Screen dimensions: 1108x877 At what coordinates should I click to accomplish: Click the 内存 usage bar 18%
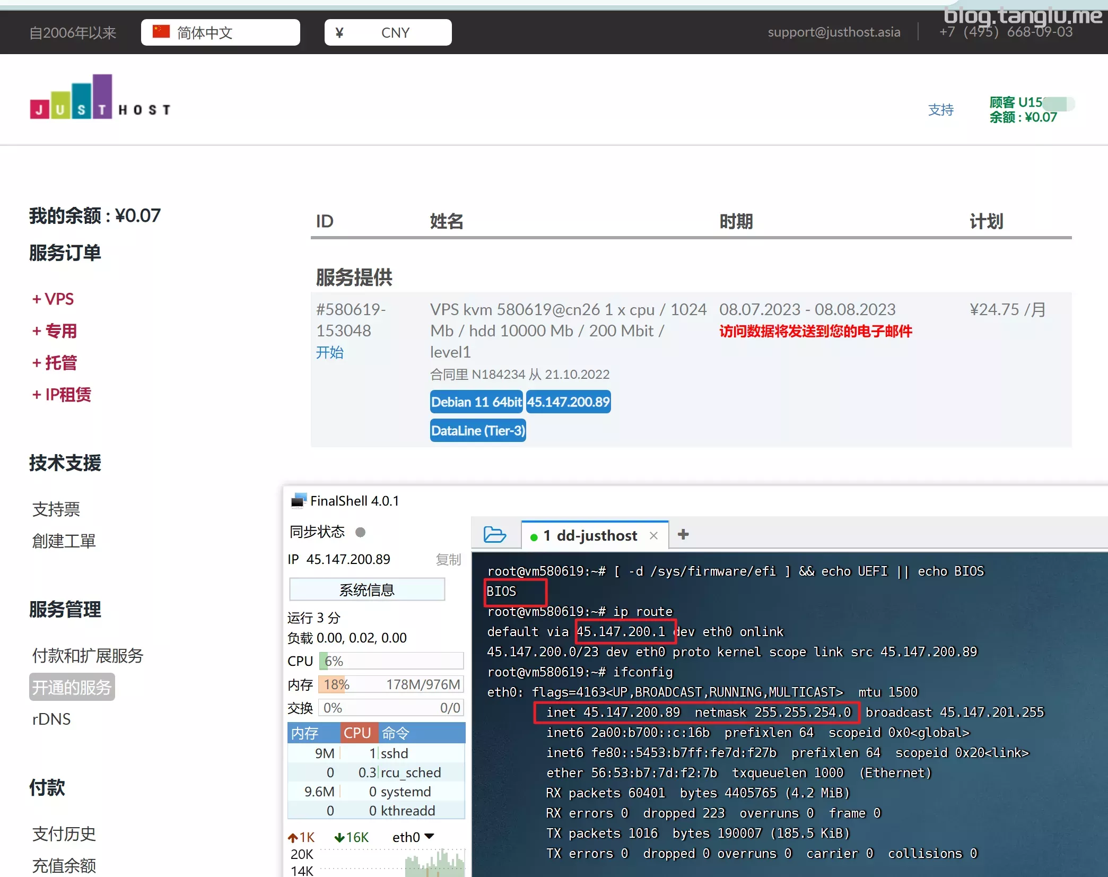[391, 684]
